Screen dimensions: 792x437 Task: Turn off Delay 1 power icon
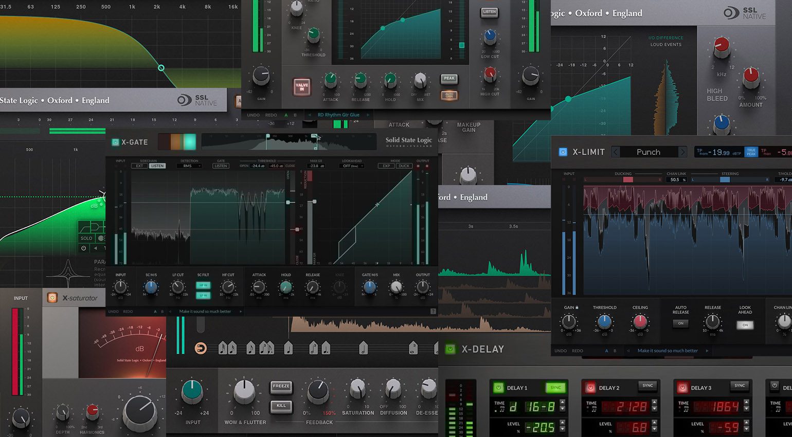pos(498,388)
